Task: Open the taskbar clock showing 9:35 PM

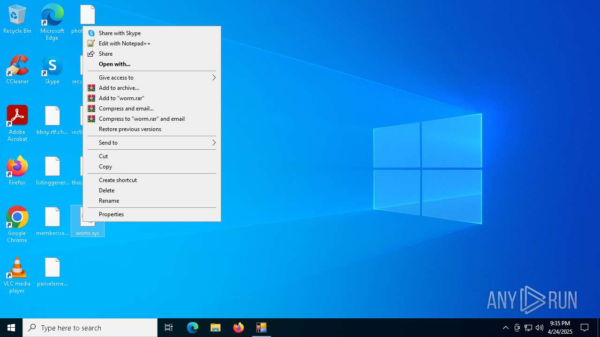Action: pyautogui.click(x=560, y=328)
